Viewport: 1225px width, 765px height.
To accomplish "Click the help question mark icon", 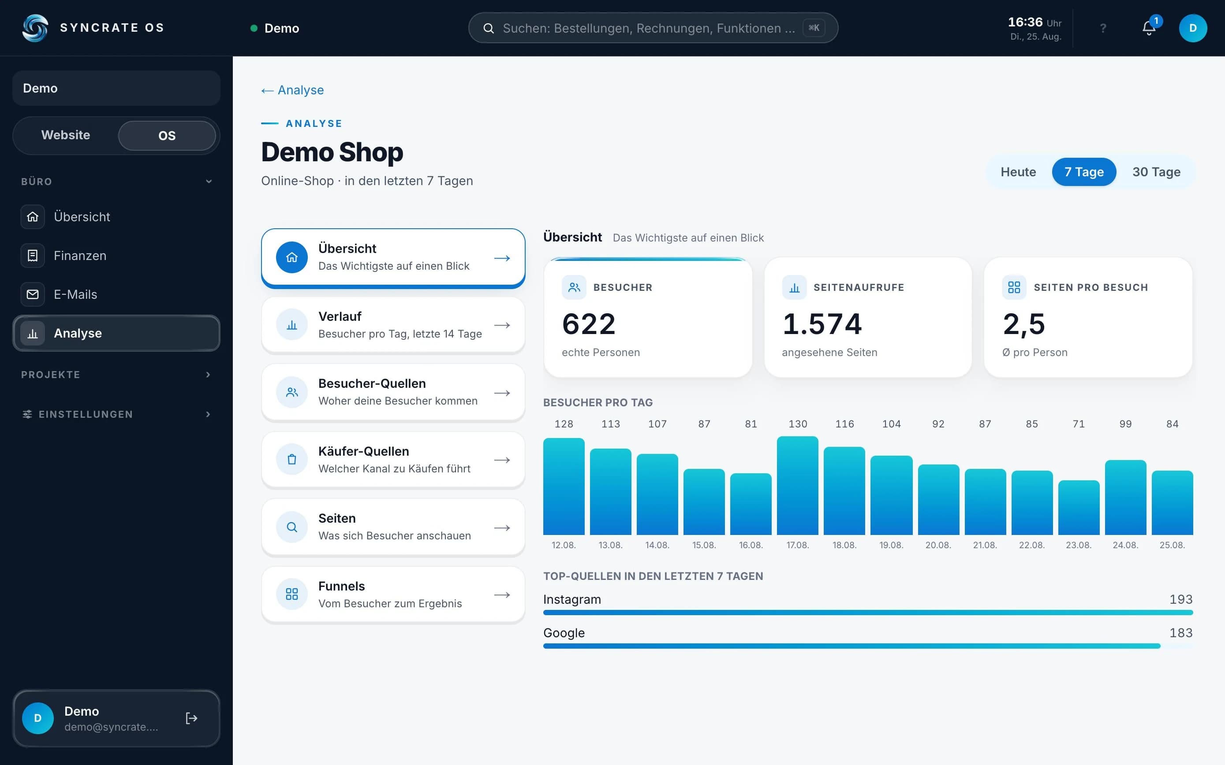I will point(1103,28).
